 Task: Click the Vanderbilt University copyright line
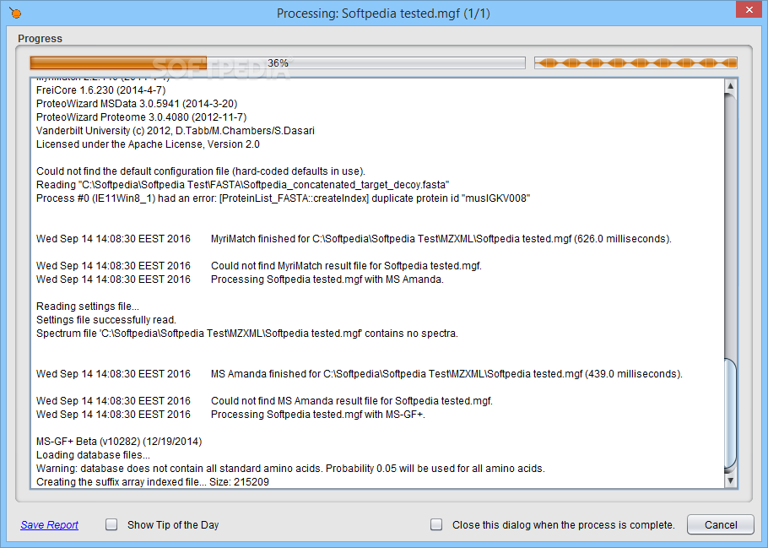tap(176, 131)
